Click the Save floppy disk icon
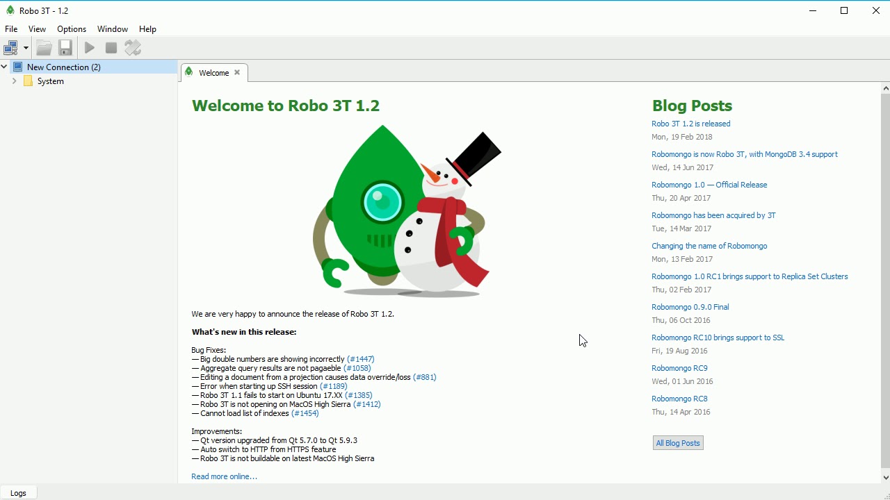Image resolution: width=890 pixels, height=500 pixels. click(x=65, y=48)
